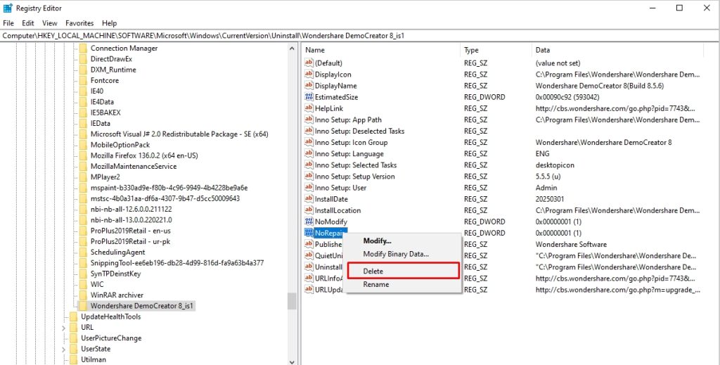Click the binary icon of NoModify value
This screenshot has height=365, width=720.
click(x=309, y=222)
